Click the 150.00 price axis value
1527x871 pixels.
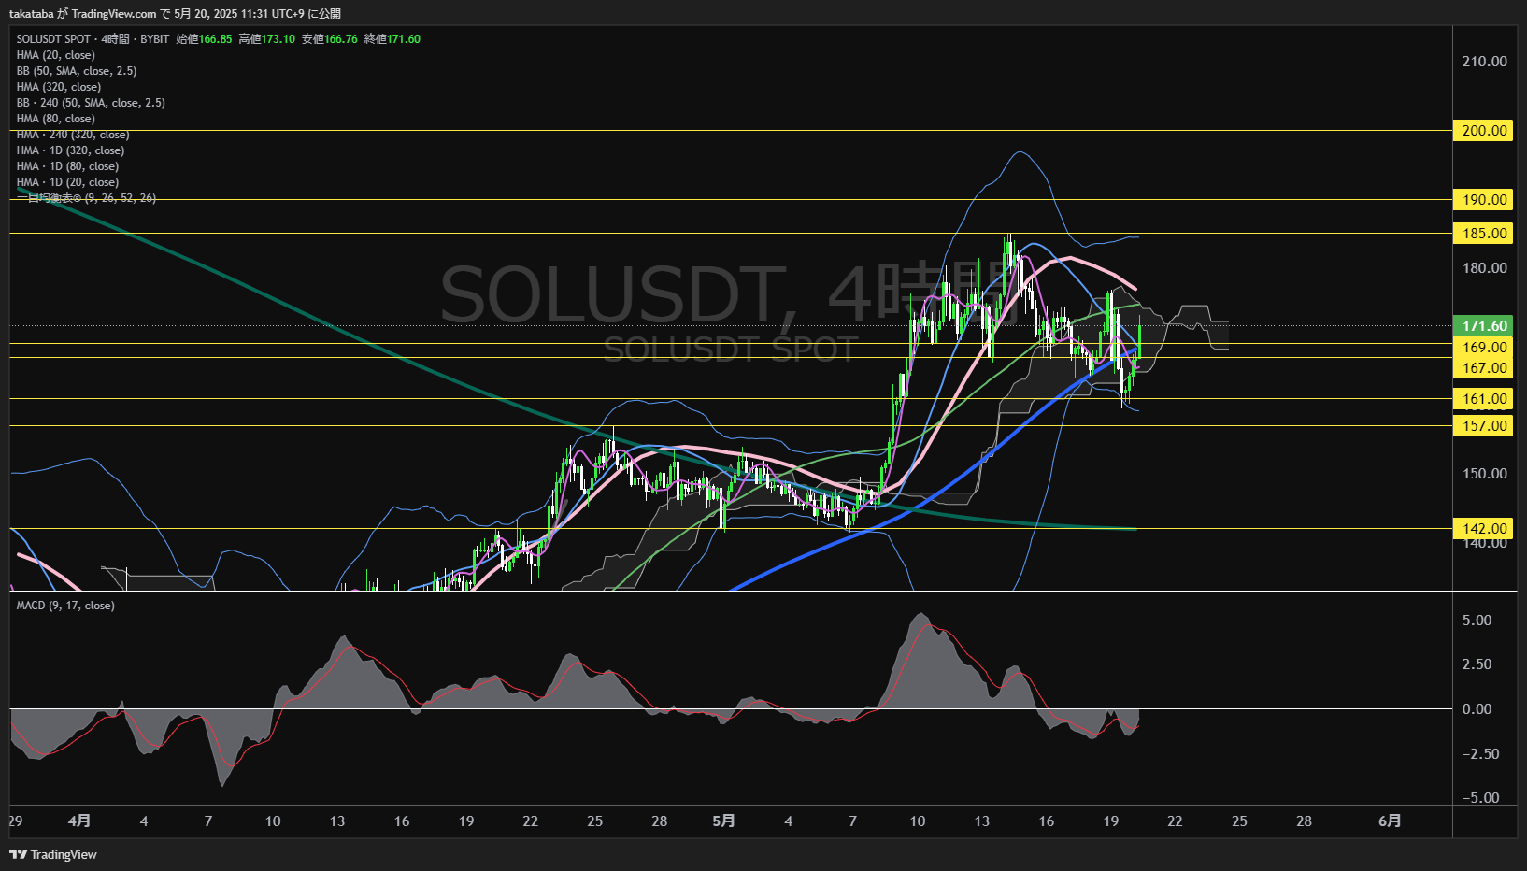click(x=1484, y=474)
